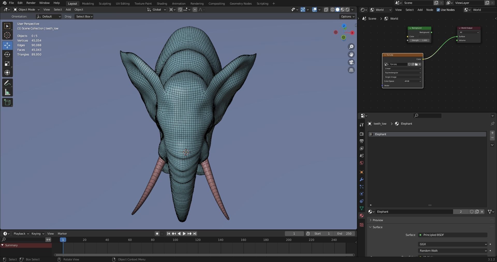Add a new material slot with plus button
The width and height of the screenshot is (497, 262).
pos(492,133)
